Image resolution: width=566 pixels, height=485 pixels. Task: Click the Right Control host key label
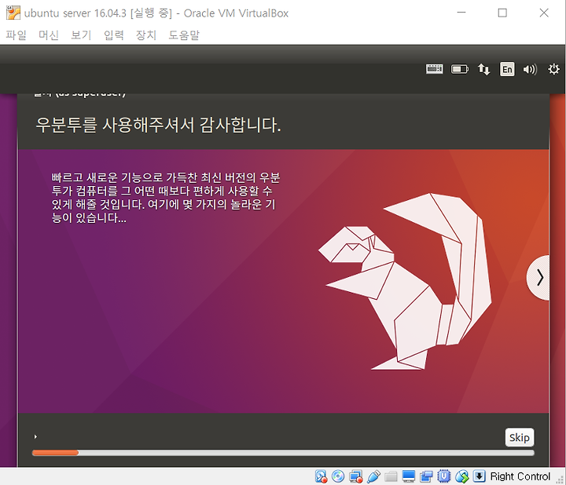point(520,476)
